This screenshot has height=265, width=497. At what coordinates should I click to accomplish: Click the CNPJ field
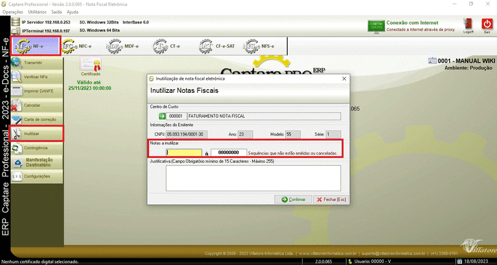click(187, 134)
